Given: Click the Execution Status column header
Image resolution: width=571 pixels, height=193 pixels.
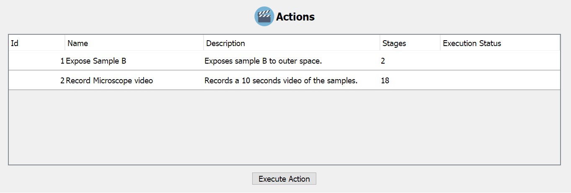Looking at the screenshot, I should pos(499,43).
